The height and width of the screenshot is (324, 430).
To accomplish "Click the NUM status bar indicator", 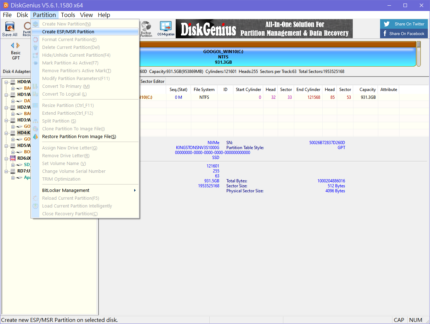I will point(416,320).
